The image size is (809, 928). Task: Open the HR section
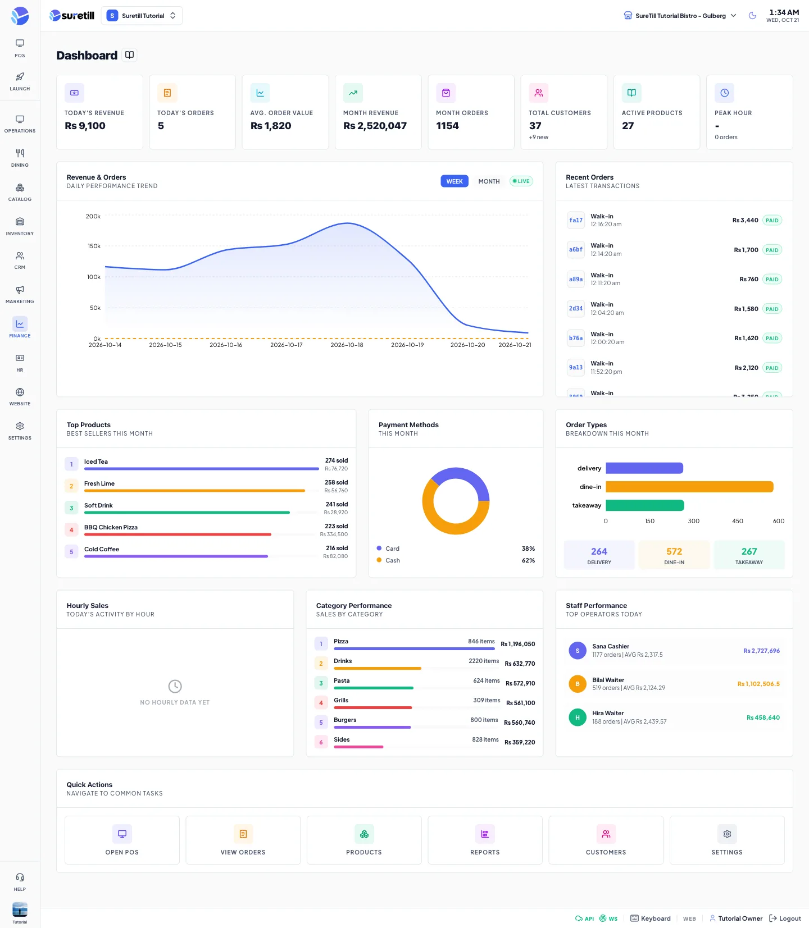click(x=20, y=363)
